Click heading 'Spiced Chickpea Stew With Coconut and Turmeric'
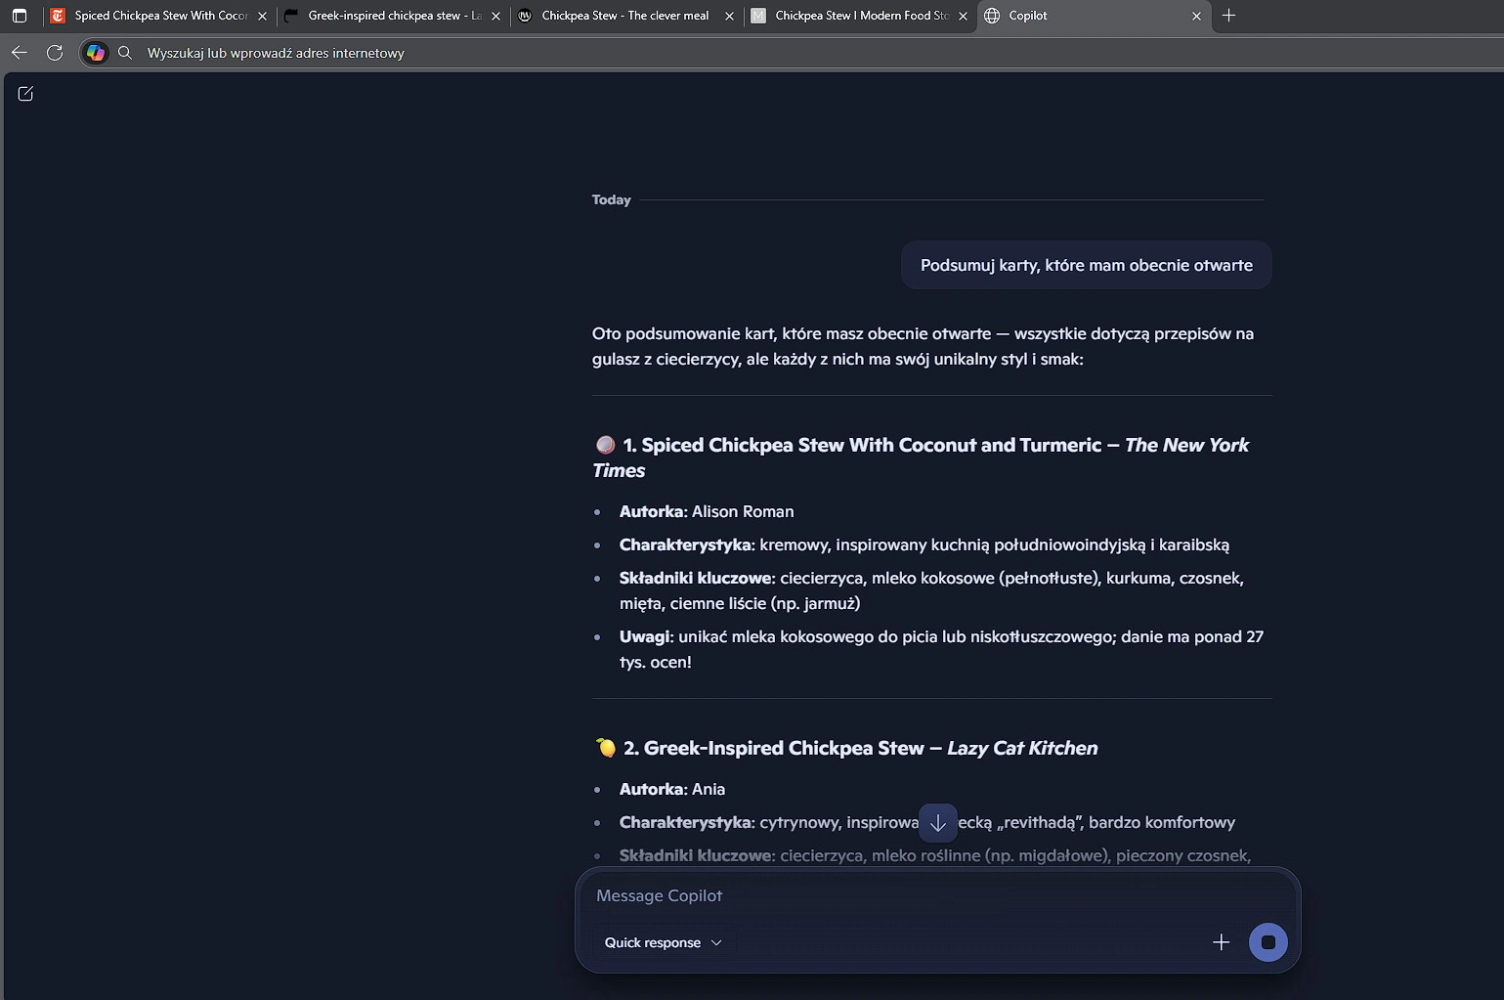 871,445
